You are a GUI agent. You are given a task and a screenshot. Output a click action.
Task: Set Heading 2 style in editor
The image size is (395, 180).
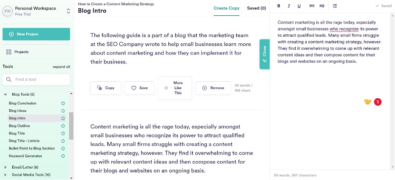(x=322, y=6)
